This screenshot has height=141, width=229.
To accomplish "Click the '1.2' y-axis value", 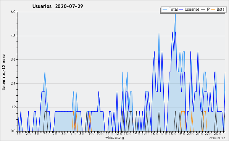I will point(13,107).
